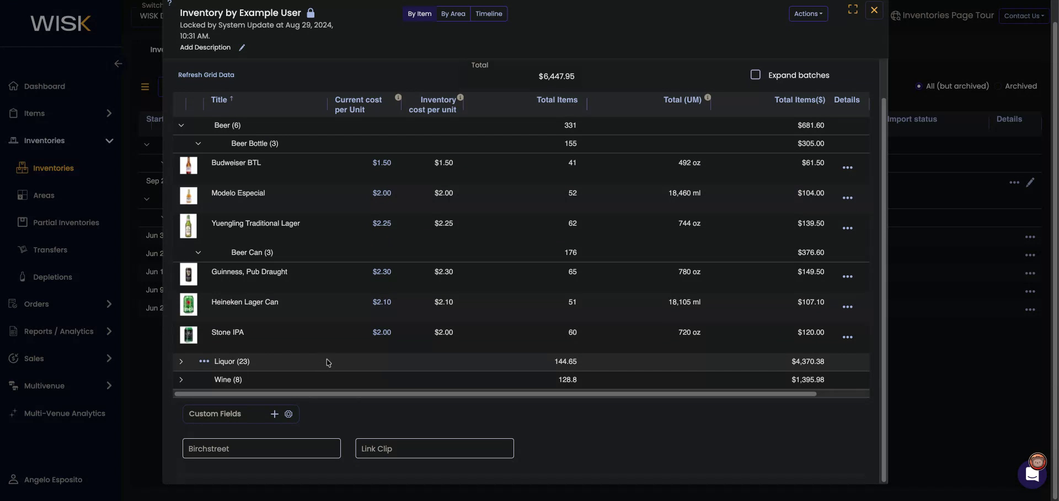Add a new custom field with the plus icon
The height and width of the screenshot is (501, 1059).
pyautogui.click(x=275, y=414)
